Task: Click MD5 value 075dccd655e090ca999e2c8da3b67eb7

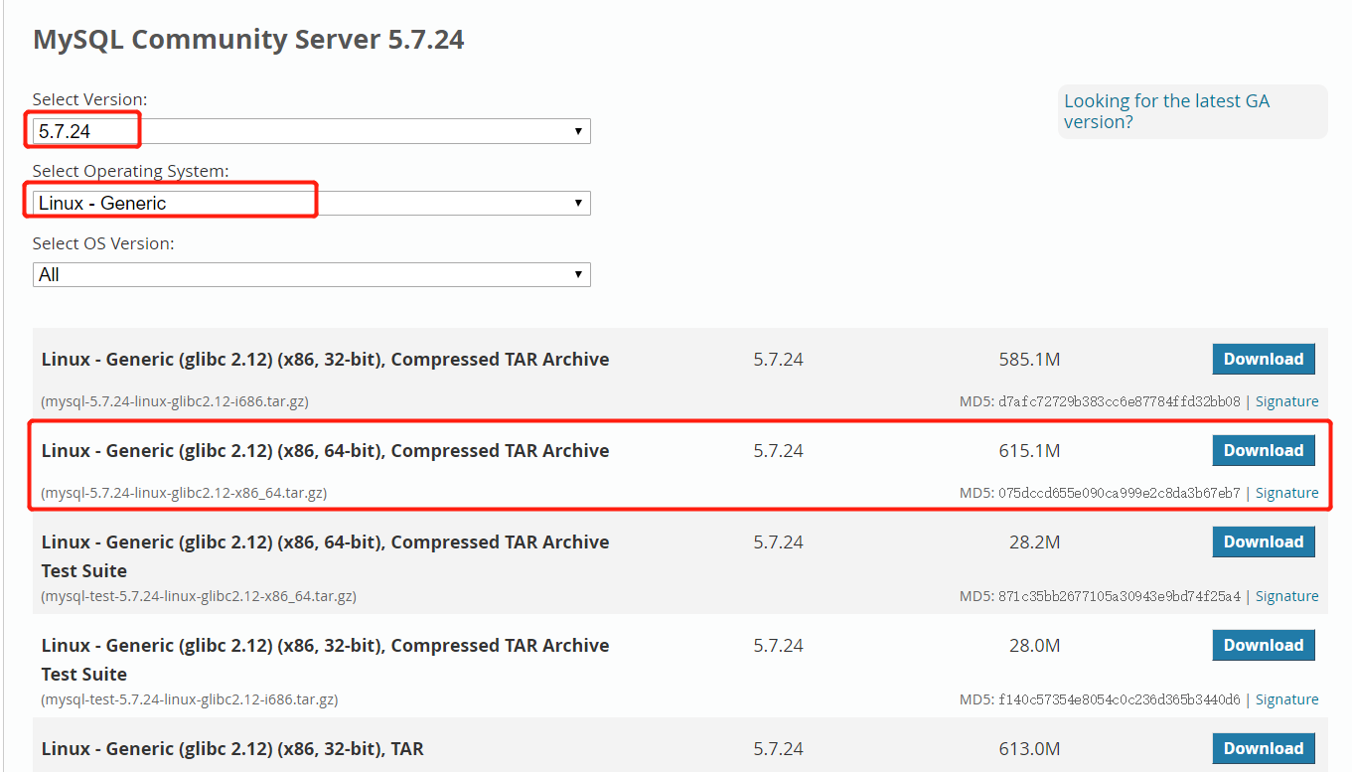Action: click(1118, 493)
